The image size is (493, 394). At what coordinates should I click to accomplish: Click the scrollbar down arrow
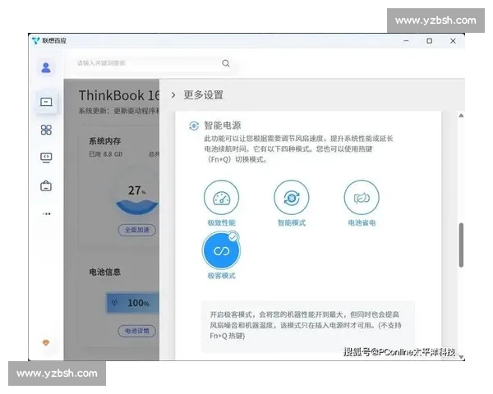[x=461, y=356]
